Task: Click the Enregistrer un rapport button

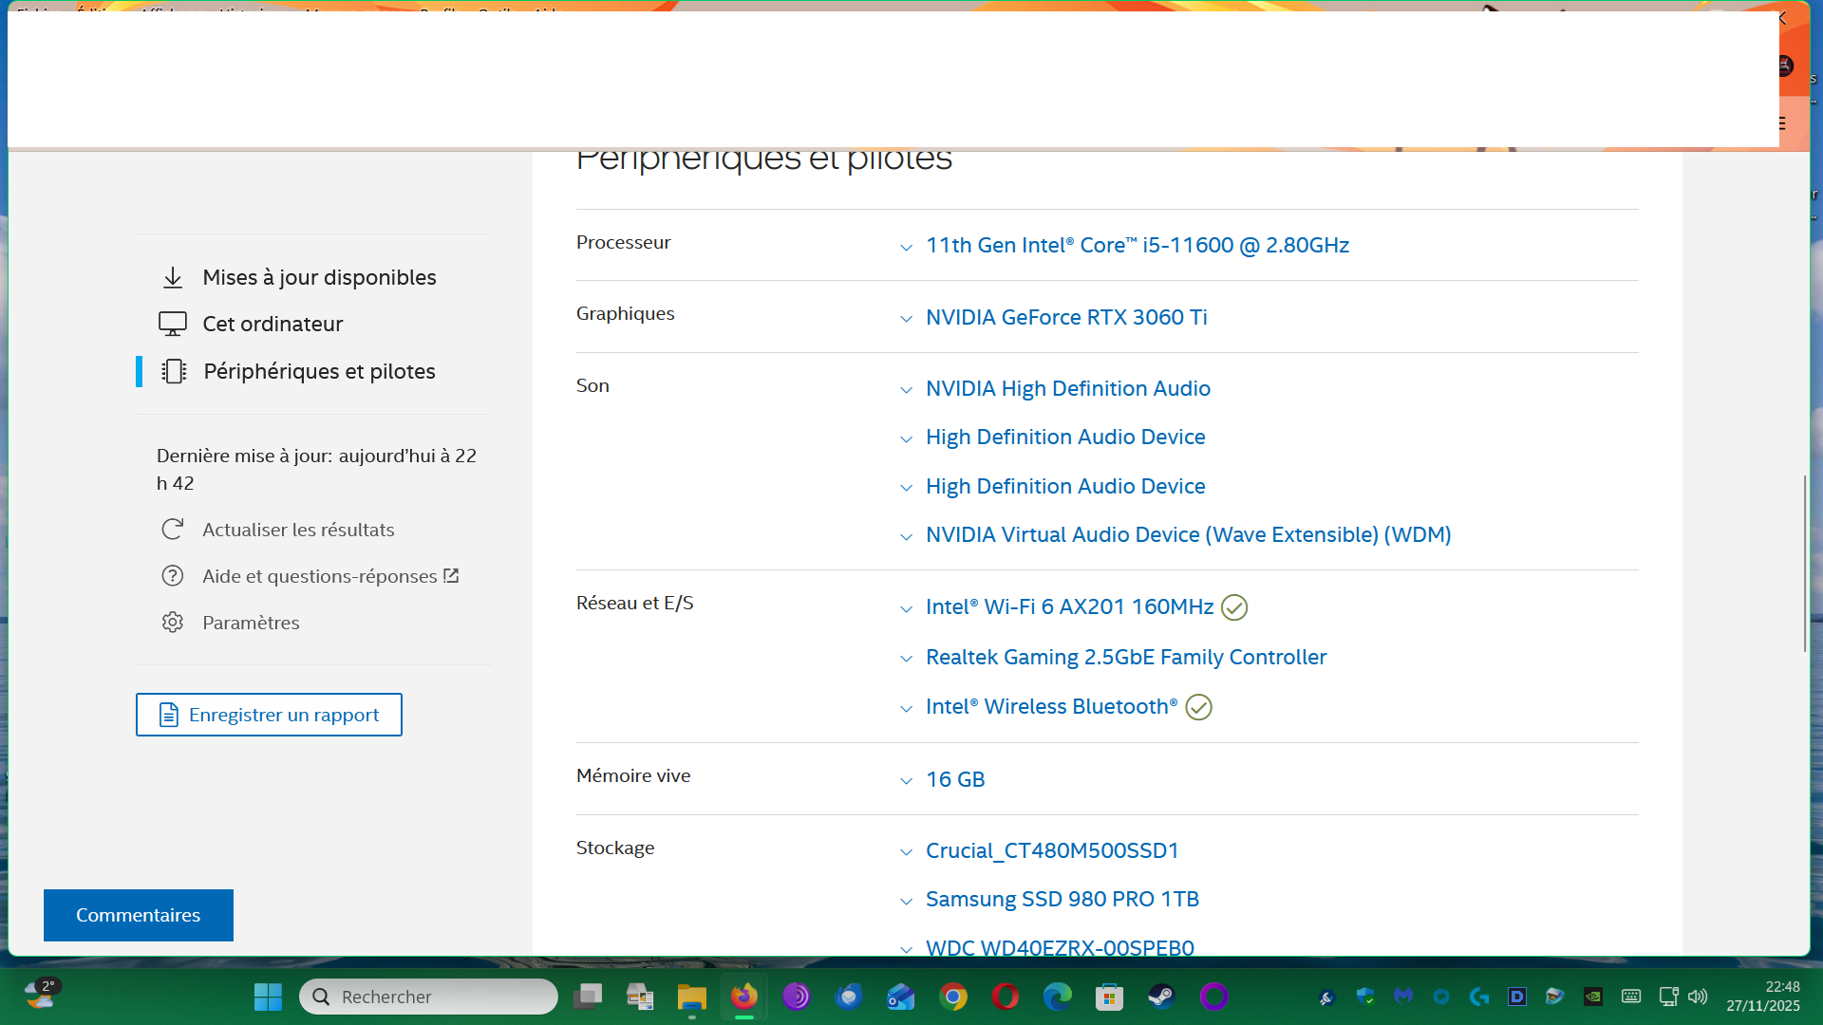Action: click(x=269, y=715)
